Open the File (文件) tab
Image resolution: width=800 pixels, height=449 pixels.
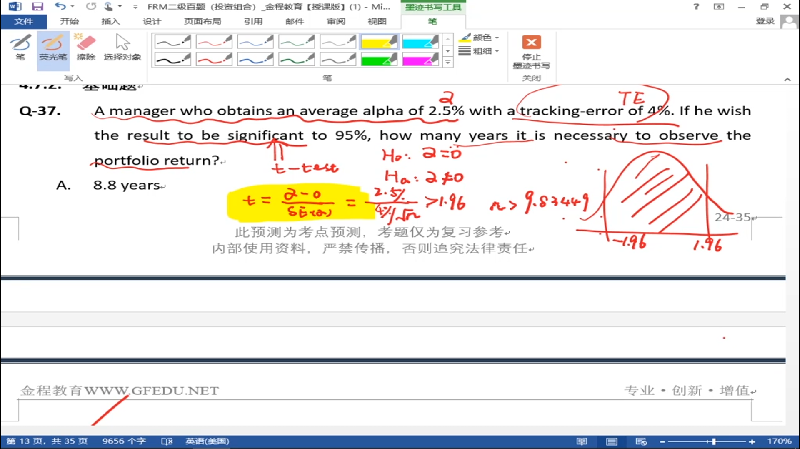(x=24, y=21)
